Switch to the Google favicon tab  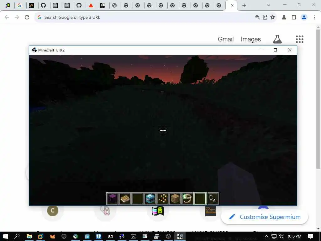pos(19,5)
